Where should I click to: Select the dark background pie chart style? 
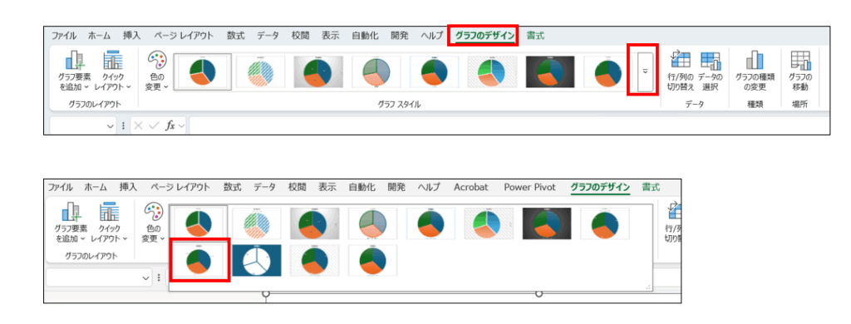(x=550, y=71)
